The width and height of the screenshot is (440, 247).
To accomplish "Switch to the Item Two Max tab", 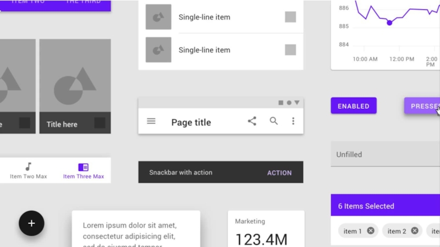I will tap(29, 171).
